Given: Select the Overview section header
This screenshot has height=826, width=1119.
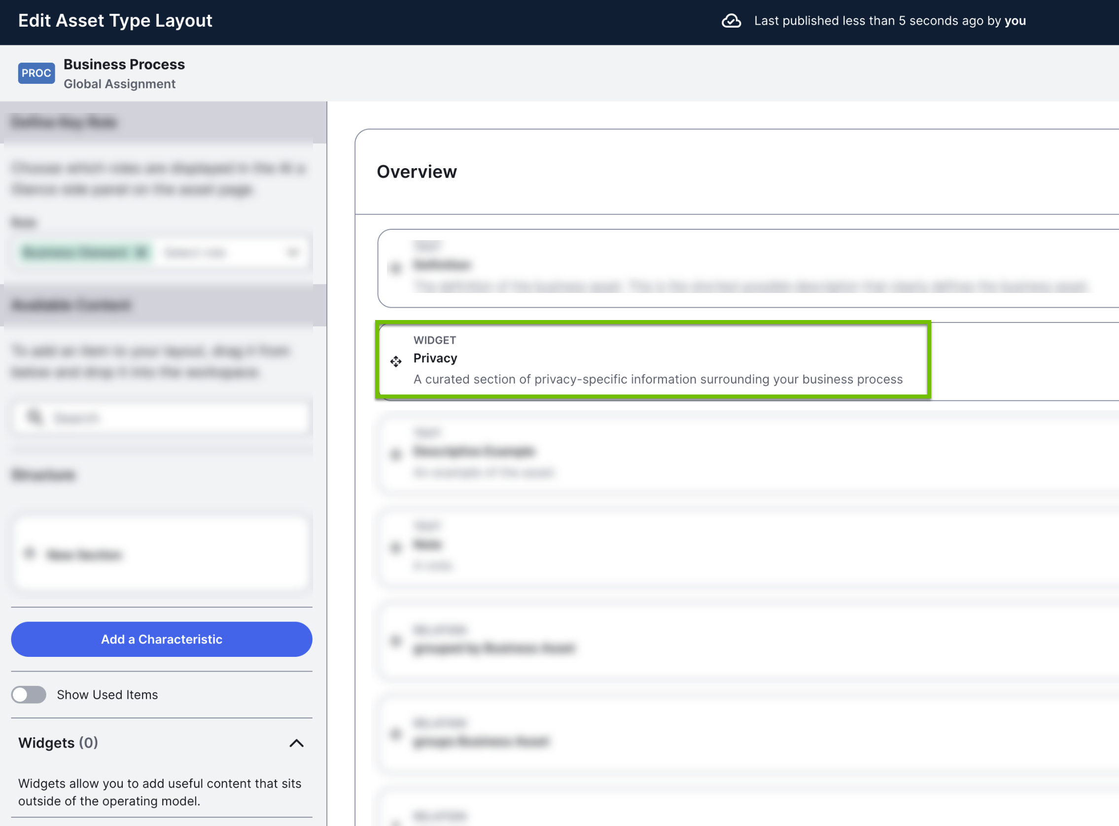Looking at the screenshot, I should [417, 172].
